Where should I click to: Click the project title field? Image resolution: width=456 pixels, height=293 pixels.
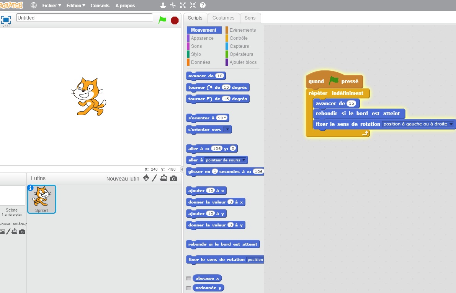85,18
